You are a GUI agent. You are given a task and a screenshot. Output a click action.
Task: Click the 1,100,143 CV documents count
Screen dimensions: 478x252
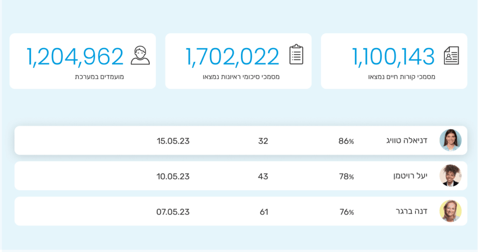coord(394,56)
